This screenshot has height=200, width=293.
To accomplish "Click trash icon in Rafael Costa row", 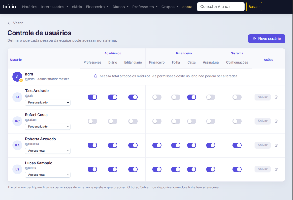I will tap(276, 121).
